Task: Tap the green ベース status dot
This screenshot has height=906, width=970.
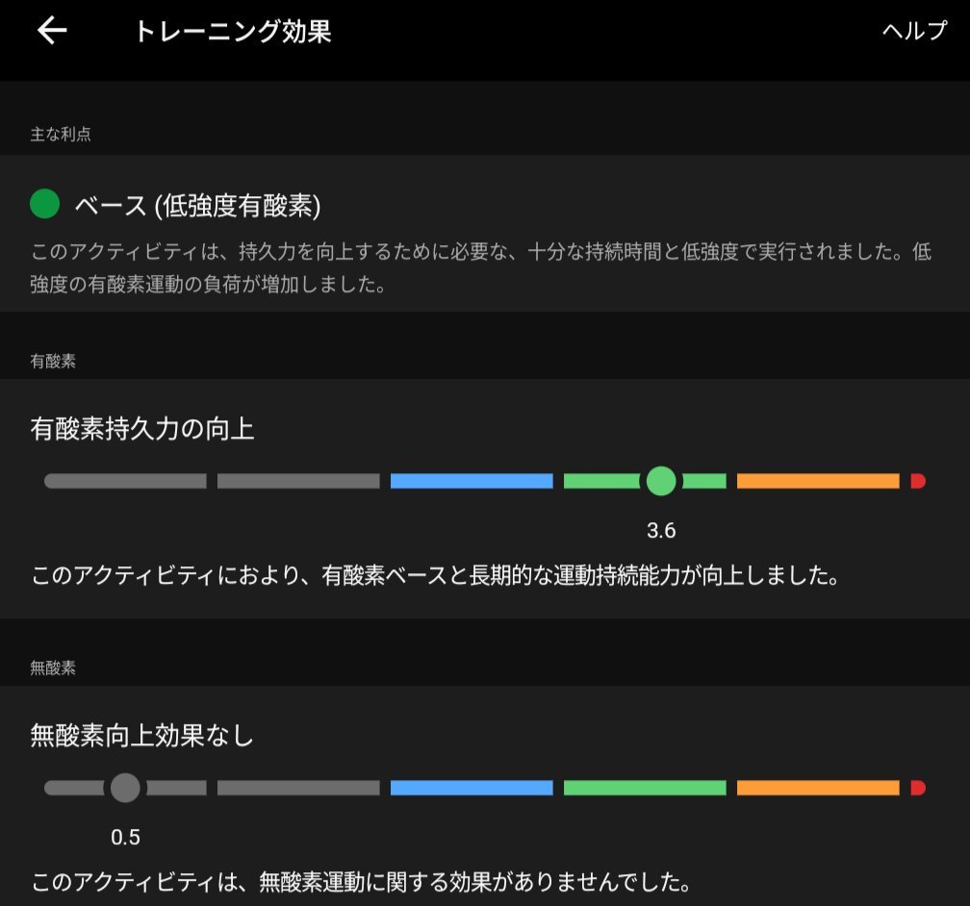Action: pyautogui.click(x=45, y=204)
